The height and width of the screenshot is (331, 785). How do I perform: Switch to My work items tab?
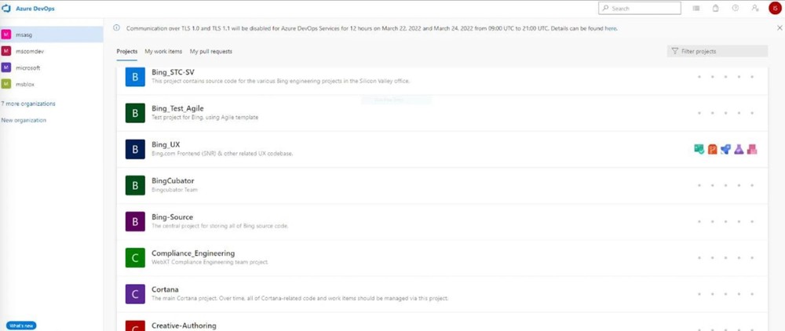163,52
